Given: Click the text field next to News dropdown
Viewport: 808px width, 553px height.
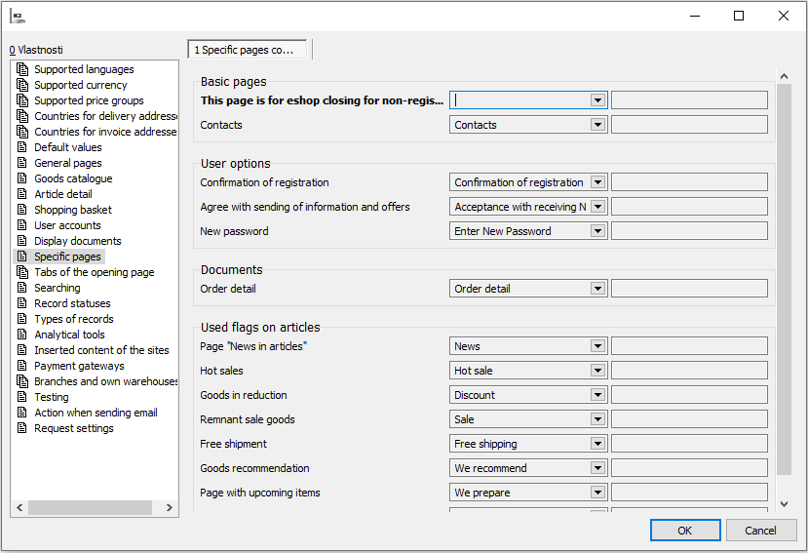Looking at the screenshot, I should click(689, 346).
